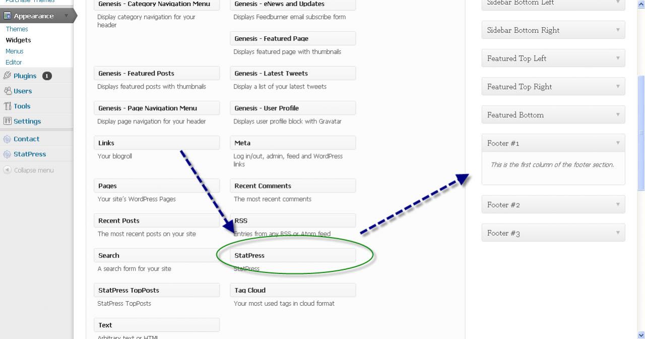
Task: Select the Links widget
Action: 157,143
